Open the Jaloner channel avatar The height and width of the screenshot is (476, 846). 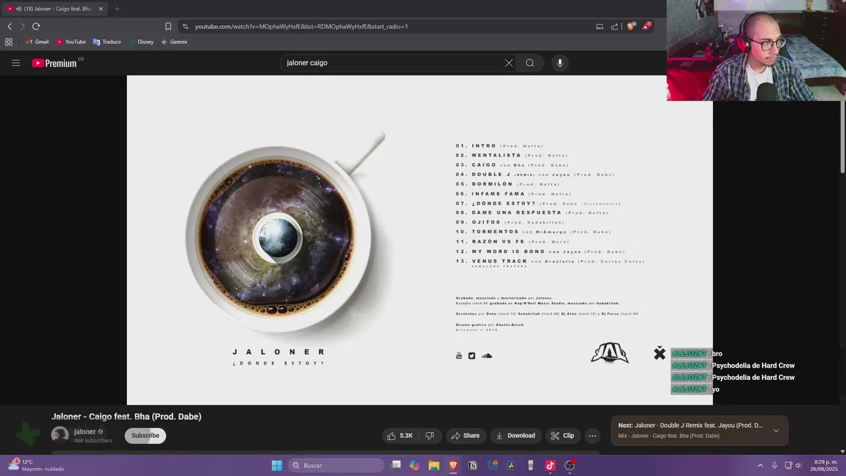coord(60,435)
